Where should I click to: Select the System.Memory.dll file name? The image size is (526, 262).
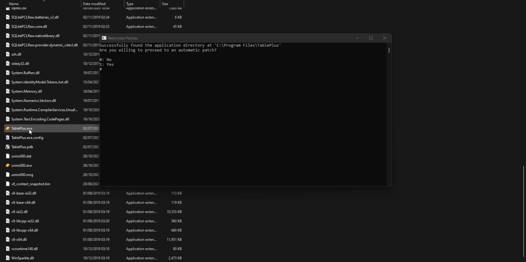click(x=27, y=91)
